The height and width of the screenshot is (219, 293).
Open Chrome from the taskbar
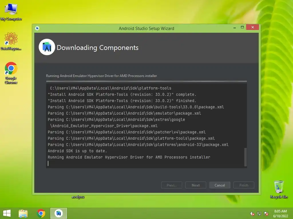coord(41,213)
